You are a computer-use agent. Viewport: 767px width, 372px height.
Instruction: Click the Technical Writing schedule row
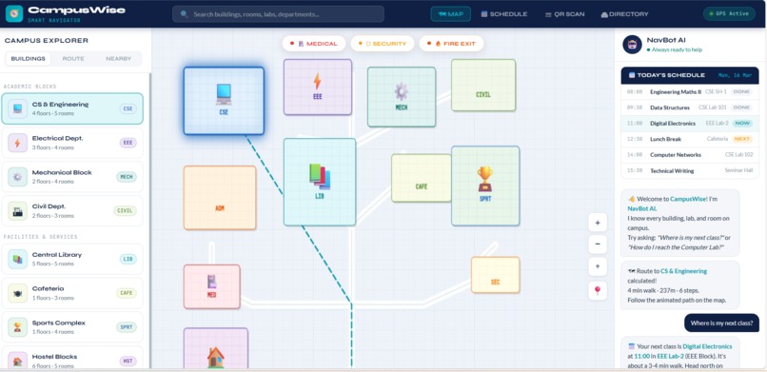(690, 170)
